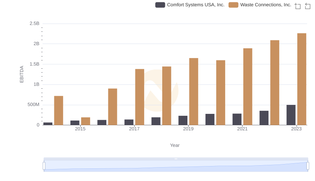Click the 'EBITDA' y-axis title

22,74
